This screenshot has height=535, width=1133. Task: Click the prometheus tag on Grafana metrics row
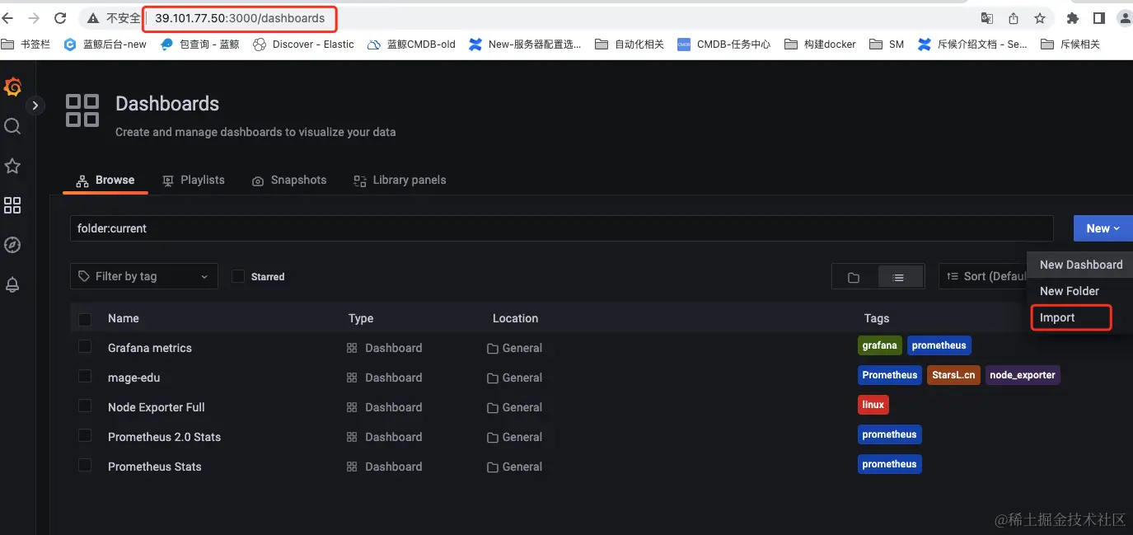click(939, 345)
